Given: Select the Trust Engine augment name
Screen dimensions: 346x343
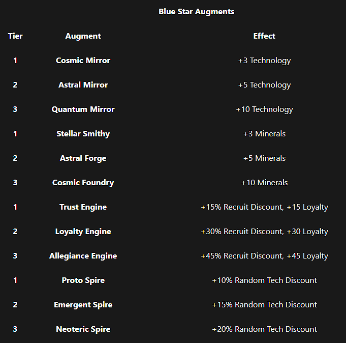Looking at the screenshot, I should (83, 207).
